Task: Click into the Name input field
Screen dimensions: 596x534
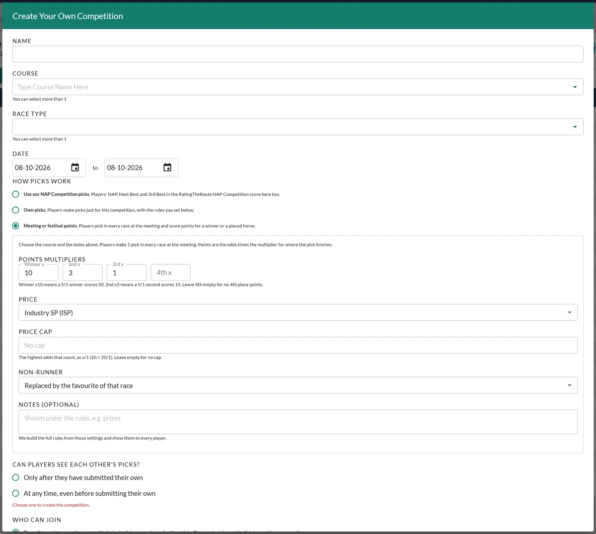Action: tap(298, 54)
